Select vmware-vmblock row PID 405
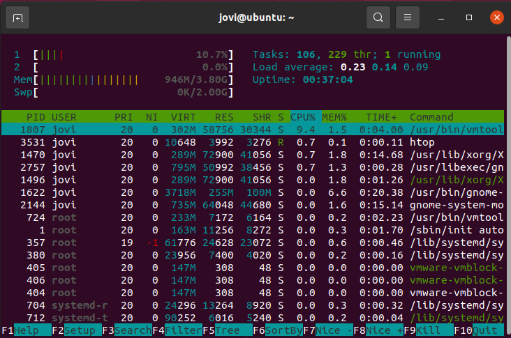Viewport: 511px width, 338px height. tap(253, 268)
